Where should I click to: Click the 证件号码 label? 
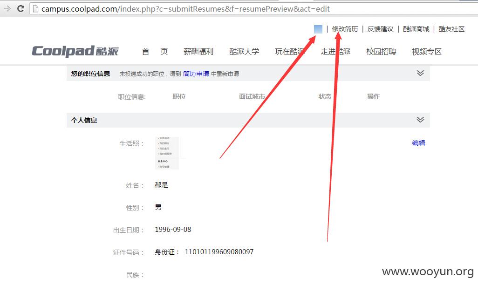(x=128, y=252)
